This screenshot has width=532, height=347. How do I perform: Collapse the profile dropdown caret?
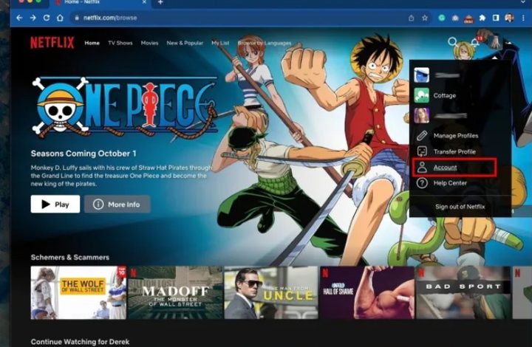508,43
